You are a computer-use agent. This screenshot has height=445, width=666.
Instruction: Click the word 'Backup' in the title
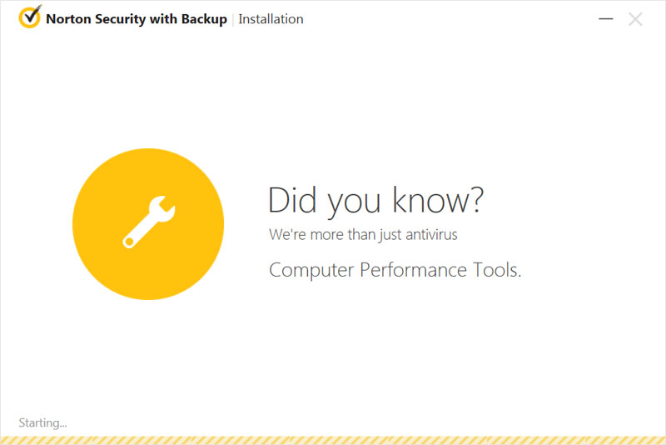[204, 19]
